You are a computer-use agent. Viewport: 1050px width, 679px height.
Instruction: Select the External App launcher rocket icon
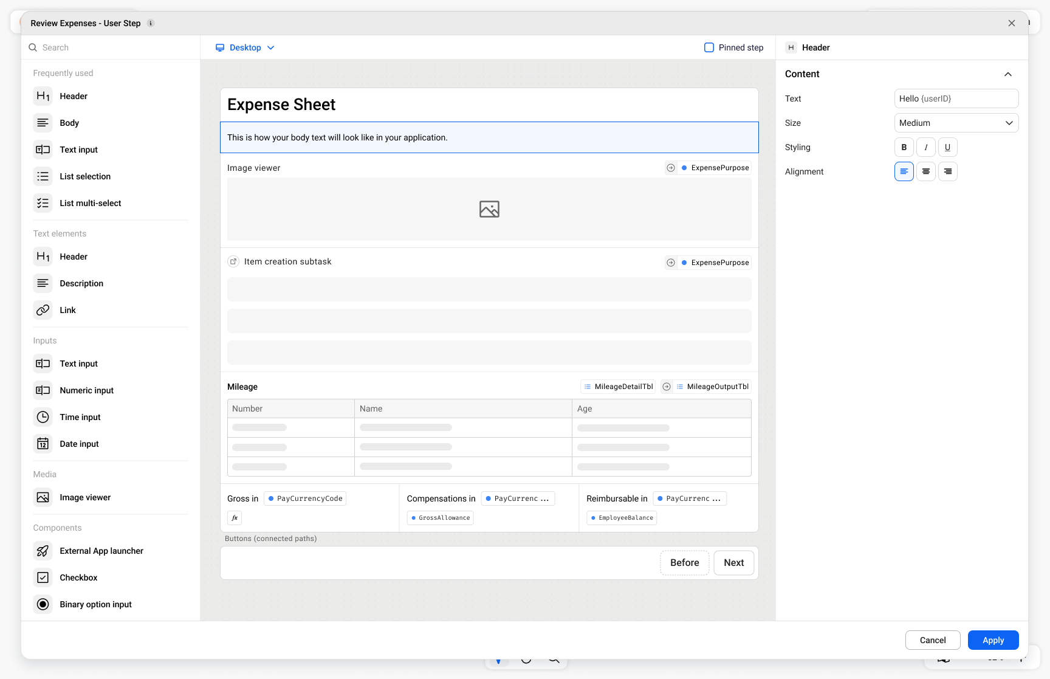tap(43, 551)
